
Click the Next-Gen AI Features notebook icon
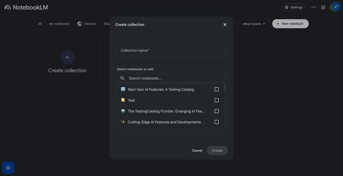[123, 89]
